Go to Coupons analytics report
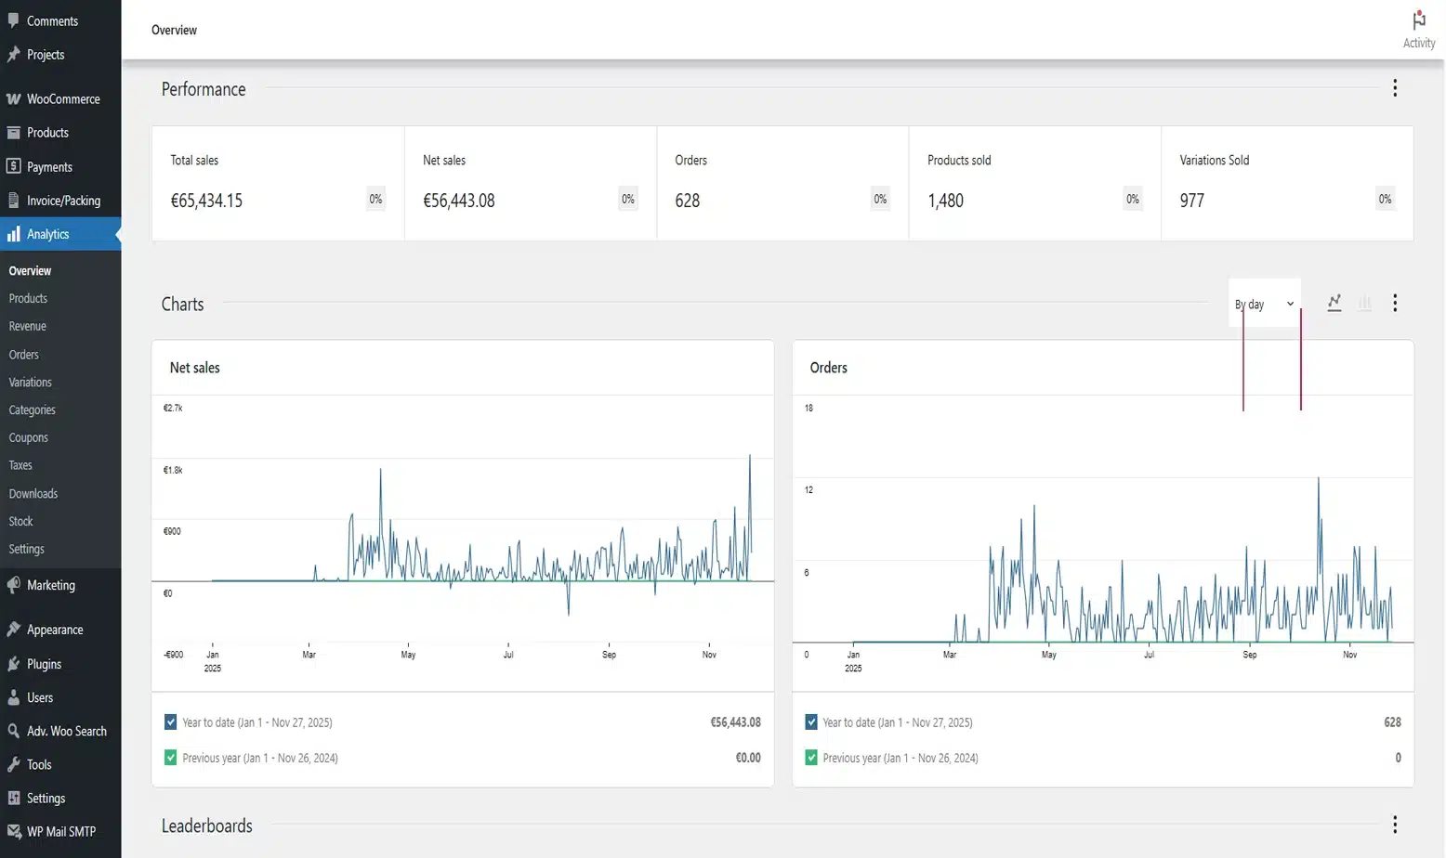The height and width of the screenshot is (858, 1446). (29, 437)
